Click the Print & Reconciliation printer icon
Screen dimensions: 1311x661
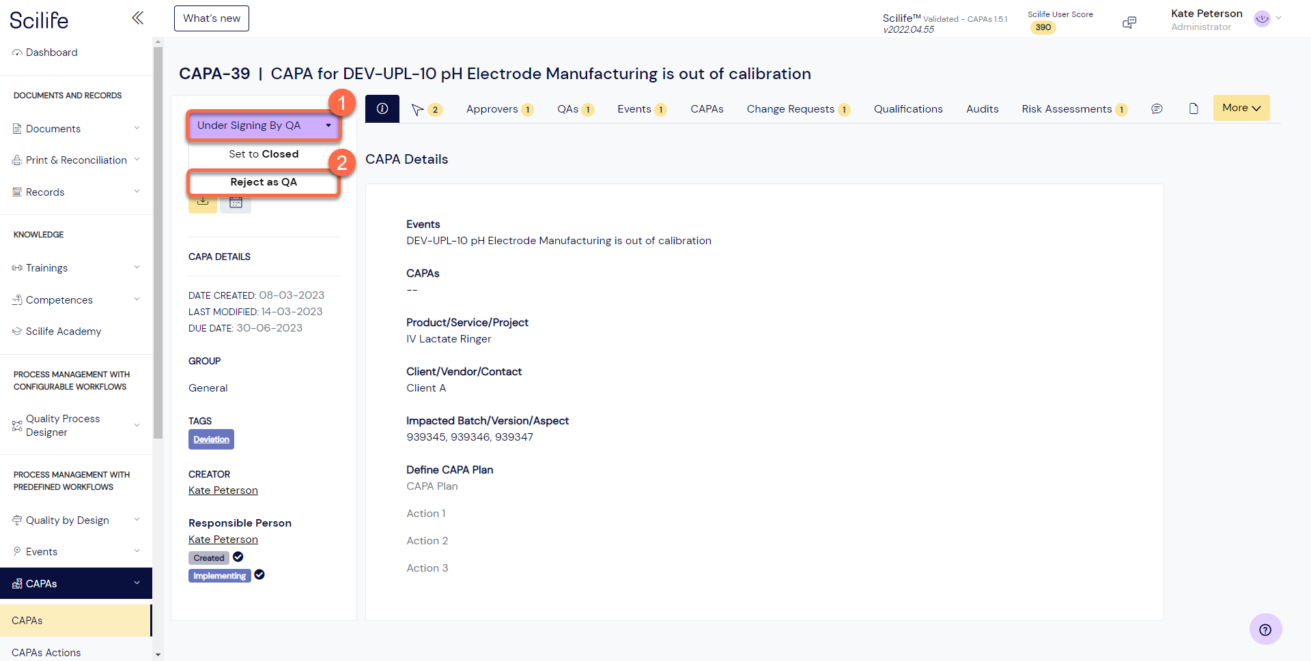pos(17,160)
